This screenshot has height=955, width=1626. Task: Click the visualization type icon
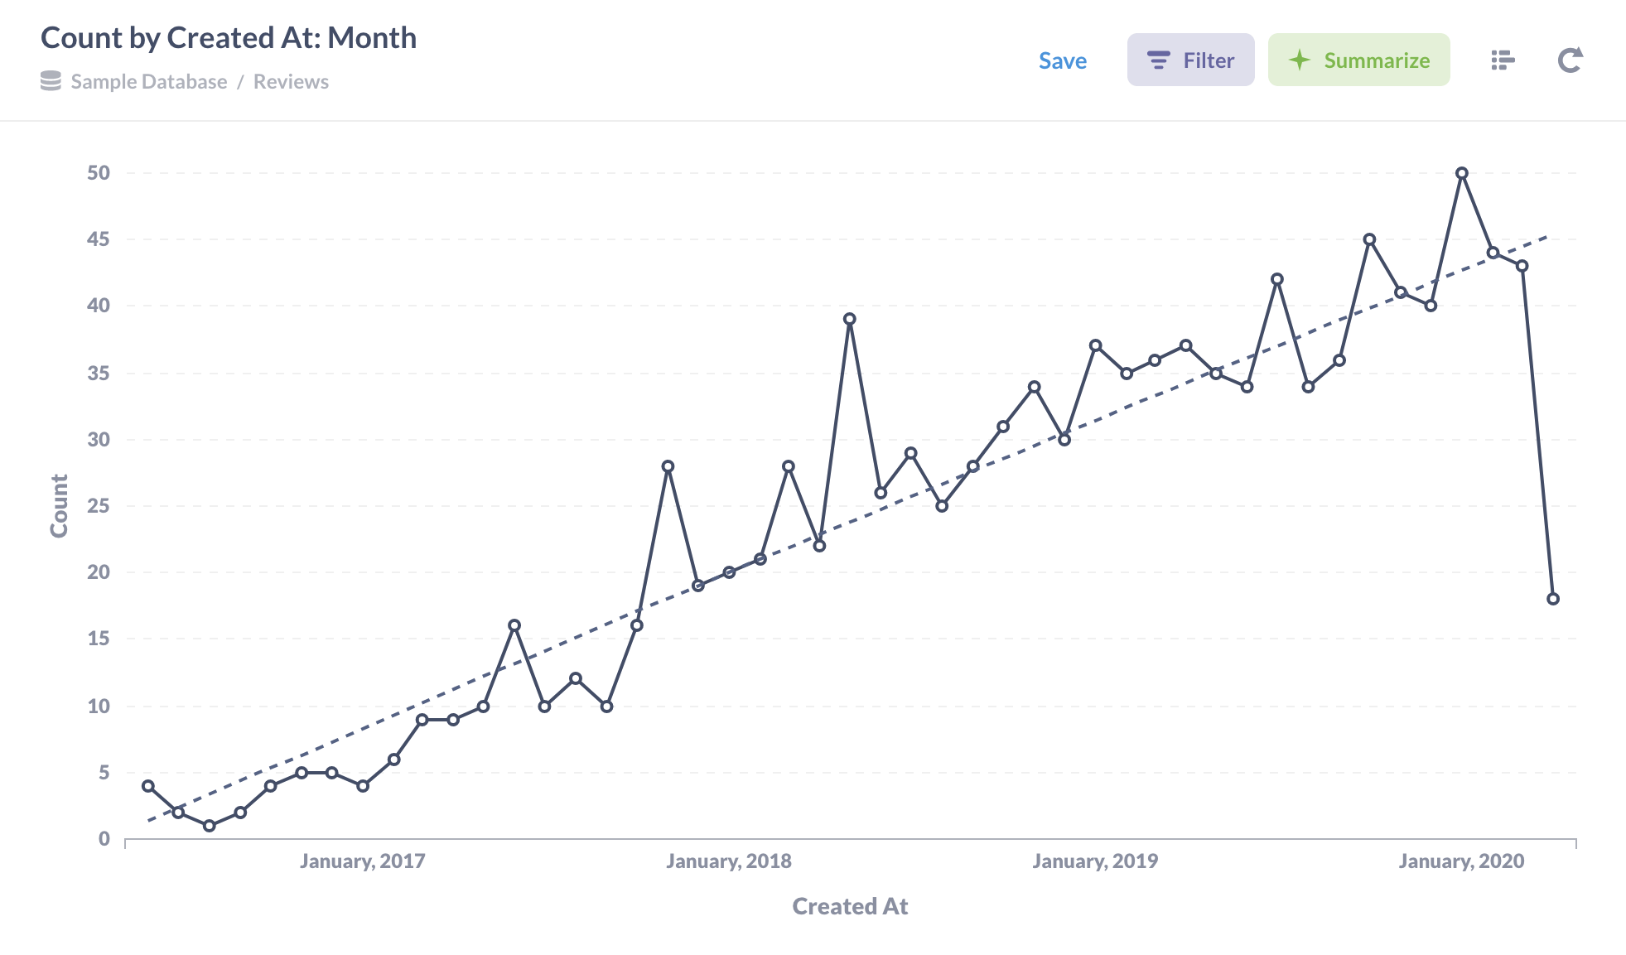pos(1503,59)
